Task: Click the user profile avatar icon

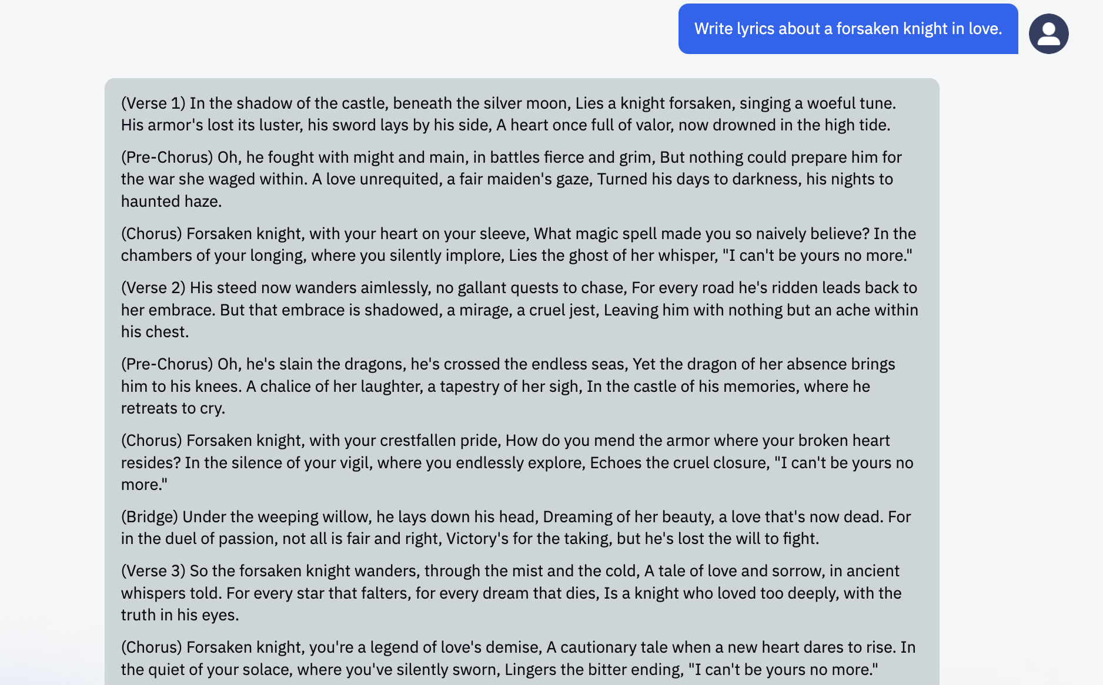Action: click(x=1048, y=34)
